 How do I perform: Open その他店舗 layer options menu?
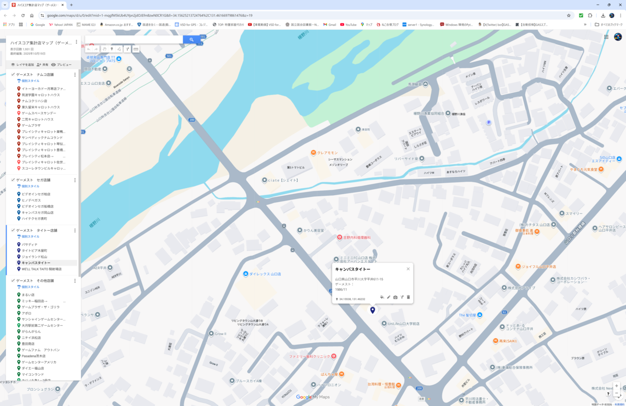point(75,281)
